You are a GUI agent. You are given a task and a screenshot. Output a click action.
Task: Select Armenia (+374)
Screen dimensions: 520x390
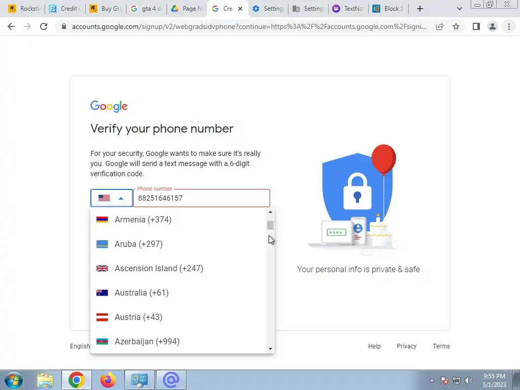178,219
